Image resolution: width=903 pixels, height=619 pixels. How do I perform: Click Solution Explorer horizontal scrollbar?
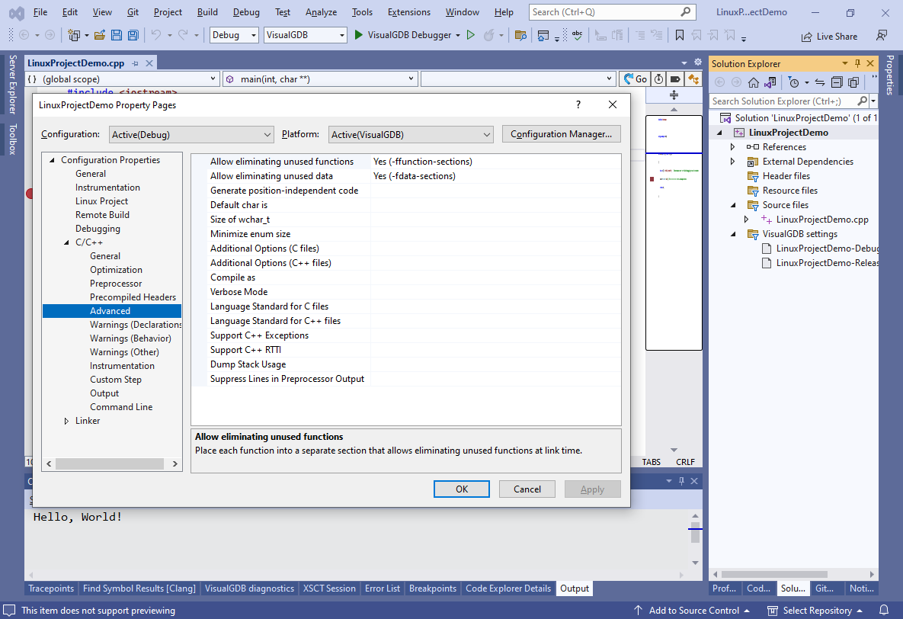[x=774, y=575]
